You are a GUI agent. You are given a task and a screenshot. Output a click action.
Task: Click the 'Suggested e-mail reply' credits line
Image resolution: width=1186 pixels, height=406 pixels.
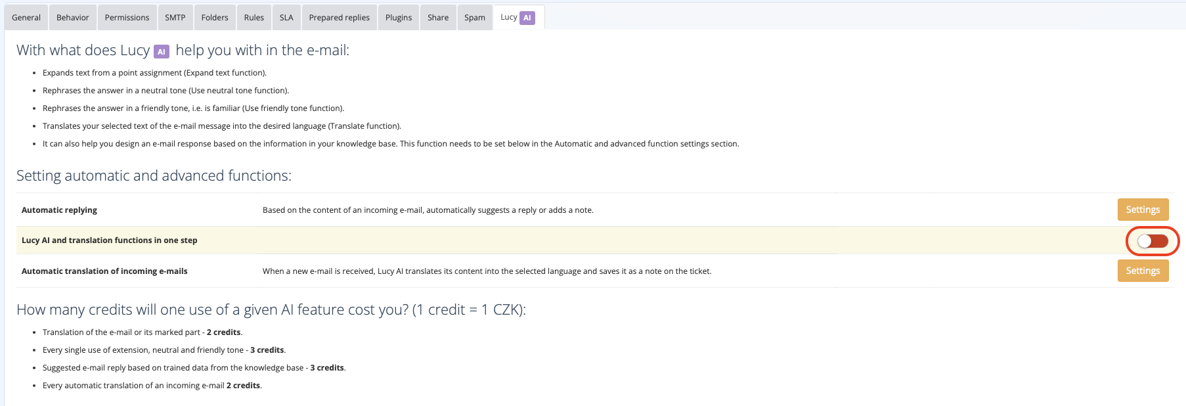[x=194, y=368]
